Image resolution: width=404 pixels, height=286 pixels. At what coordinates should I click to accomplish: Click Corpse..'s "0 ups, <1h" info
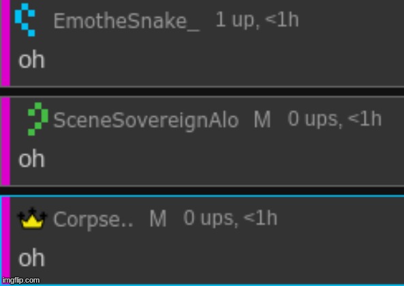(230, 218)
